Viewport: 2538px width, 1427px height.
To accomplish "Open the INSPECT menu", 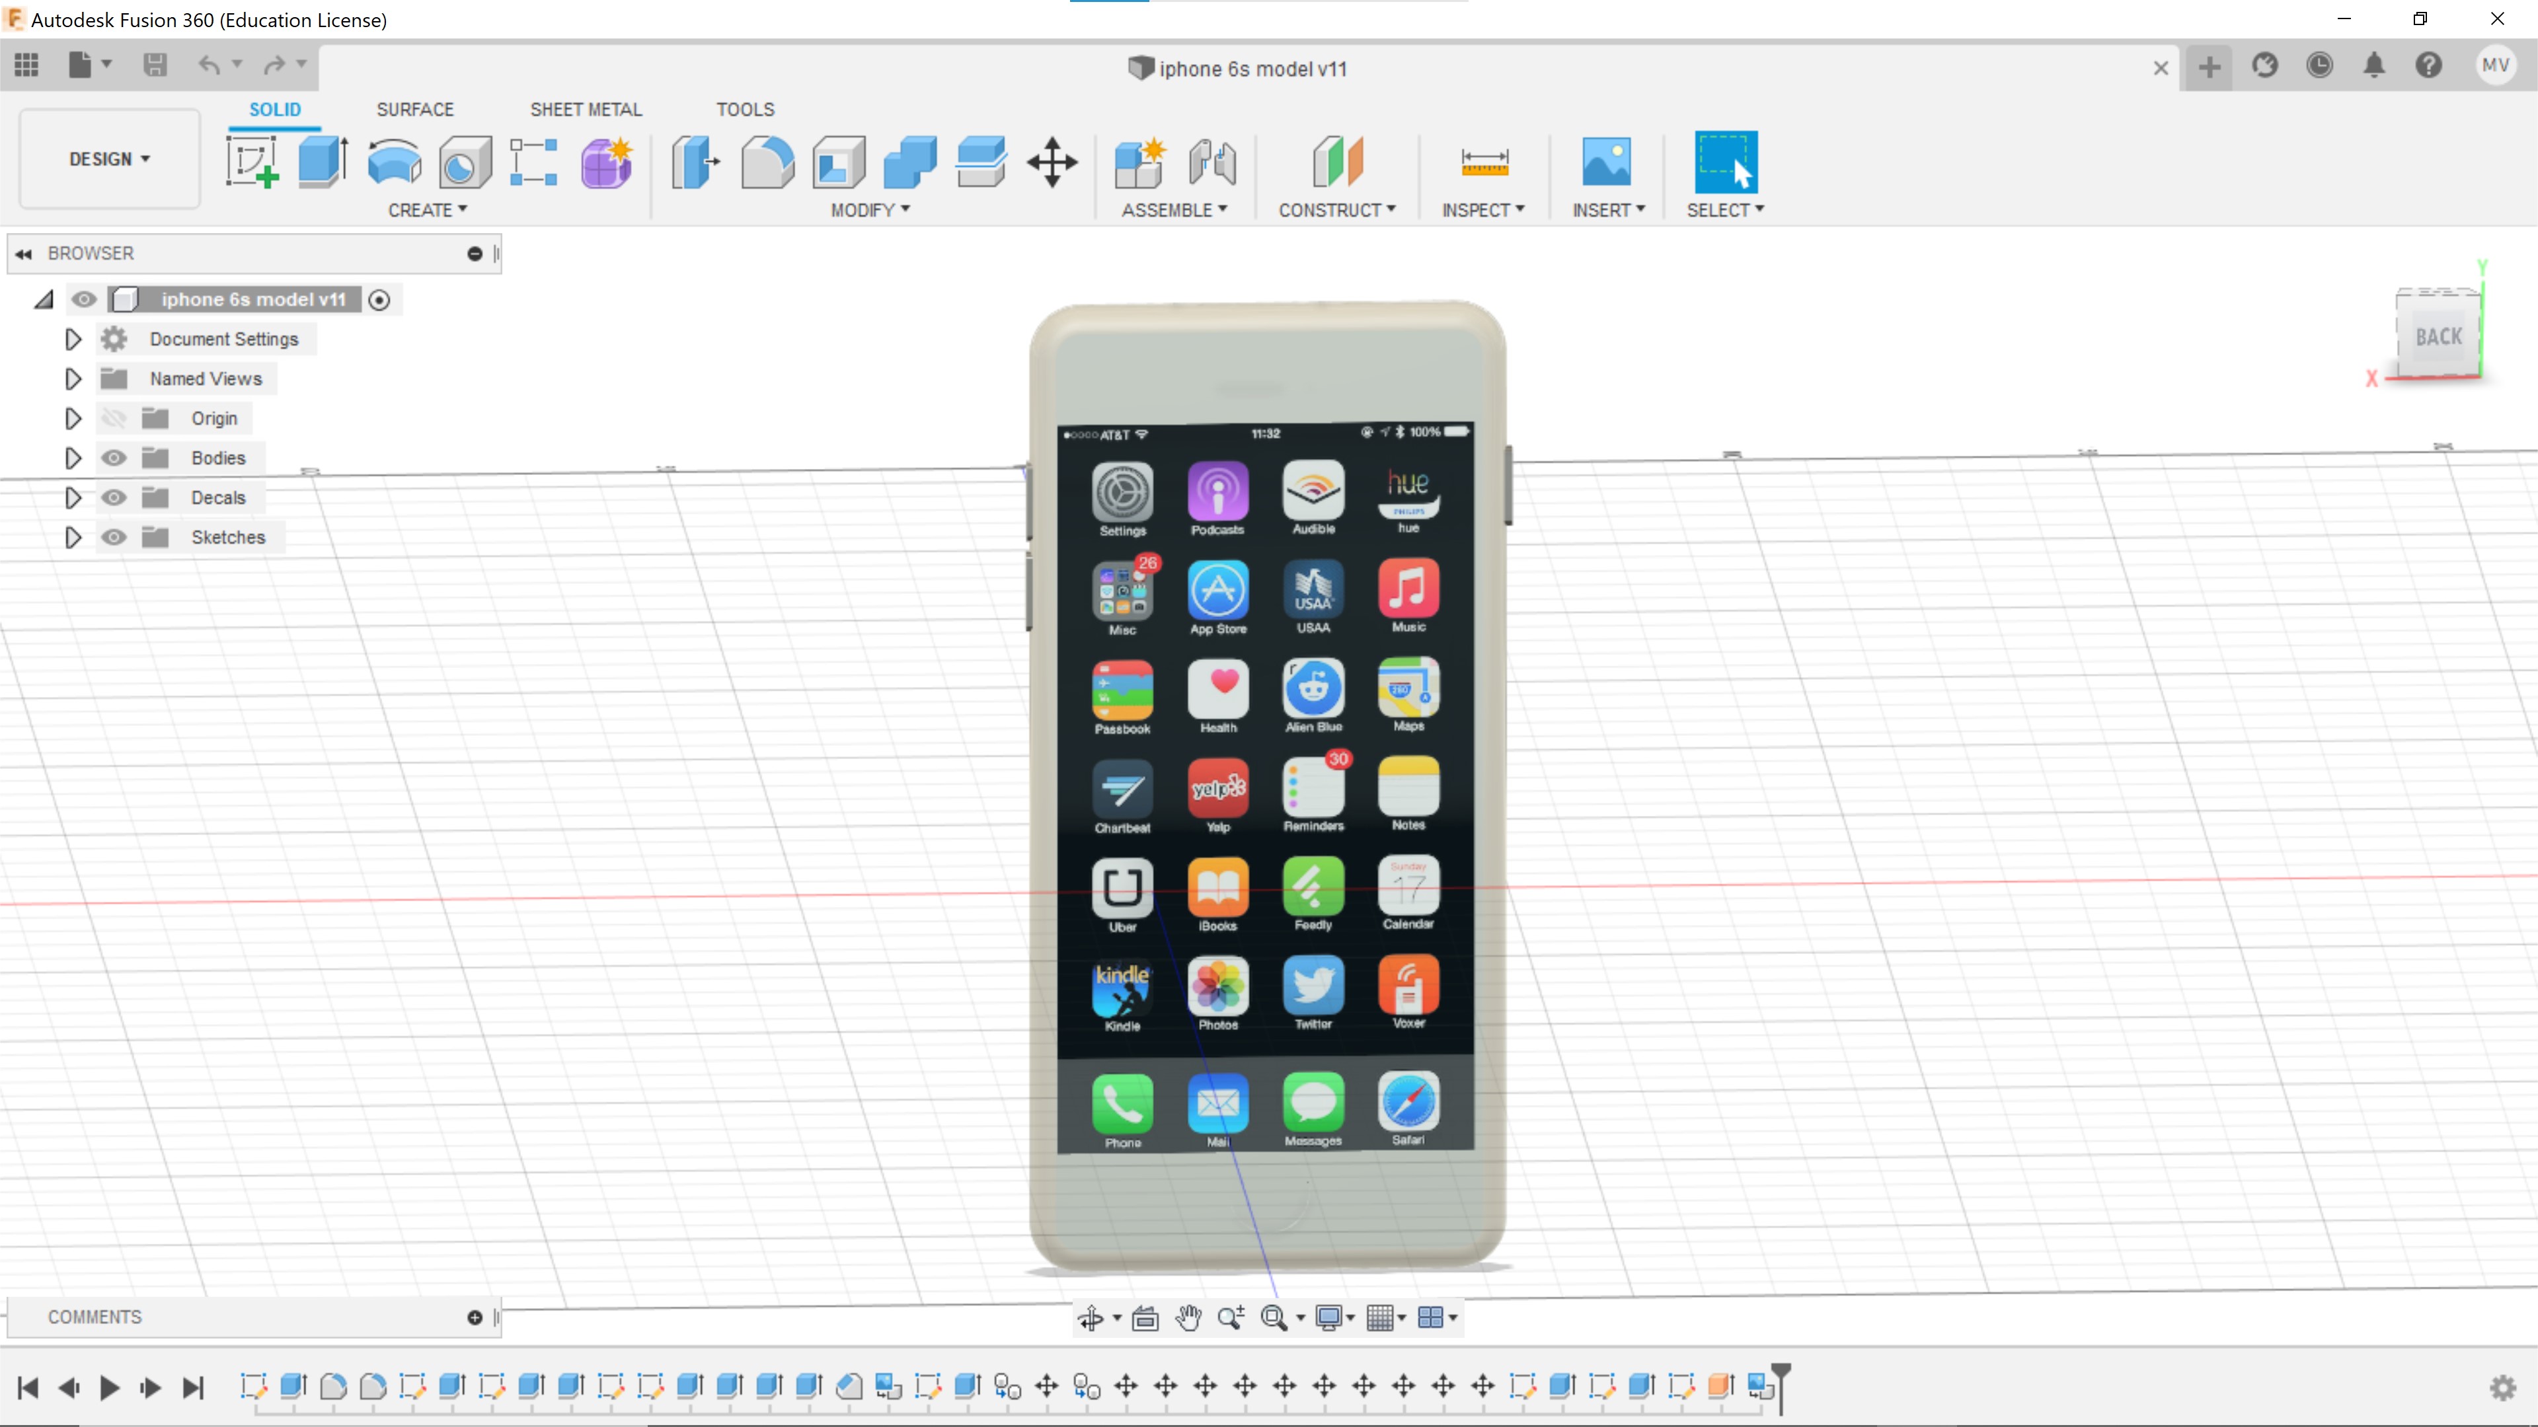I will pyautogui.click(x=1482, y=210).
